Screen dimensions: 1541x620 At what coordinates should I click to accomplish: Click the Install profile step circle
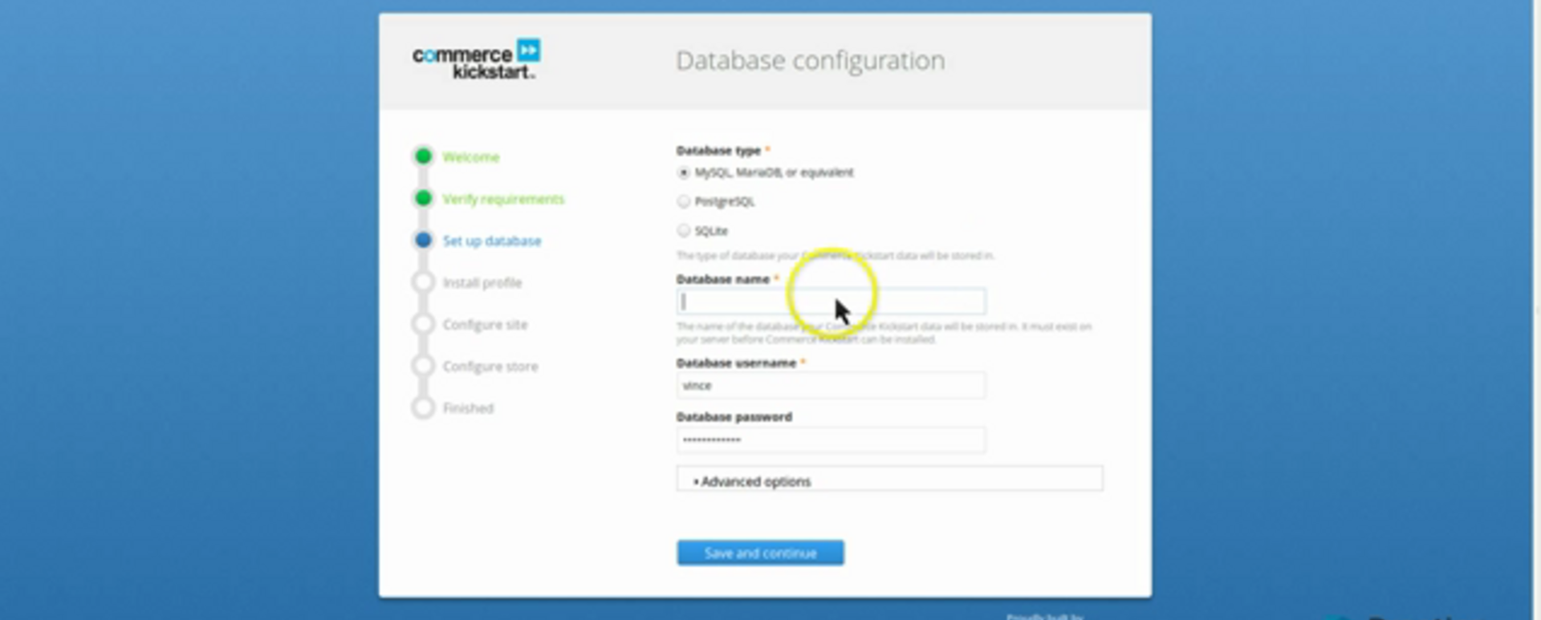(423, 282)
